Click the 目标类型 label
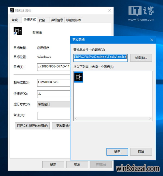The height and width of the screenshot is (176, 163). click(20, 48)
